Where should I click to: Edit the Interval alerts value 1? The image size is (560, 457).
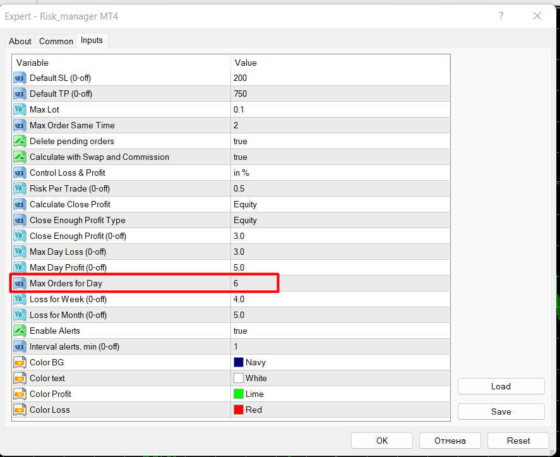click(x=340, y=346)
